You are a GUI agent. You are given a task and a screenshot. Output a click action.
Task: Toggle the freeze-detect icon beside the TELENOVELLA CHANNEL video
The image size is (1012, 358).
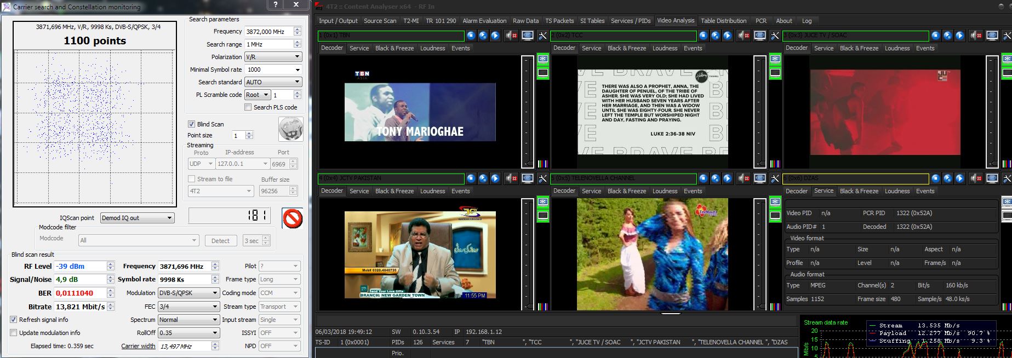pyautogui.click(x=775, y=202)
